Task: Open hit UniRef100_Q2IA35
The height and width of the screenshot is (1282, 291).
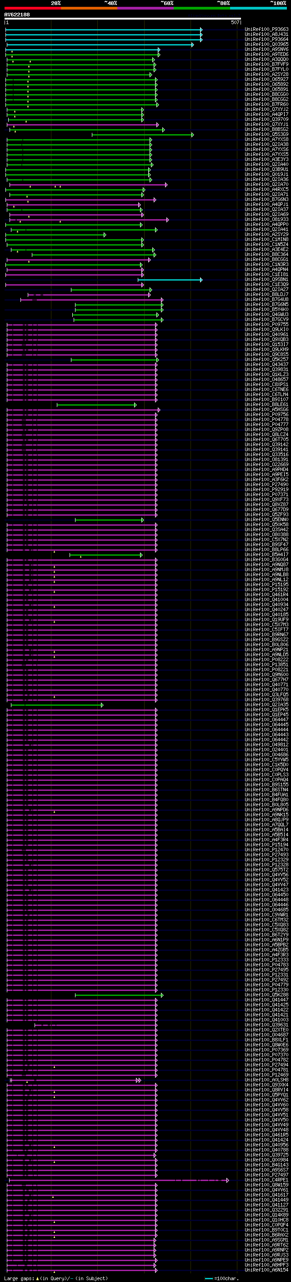Action: coord(266,705)
